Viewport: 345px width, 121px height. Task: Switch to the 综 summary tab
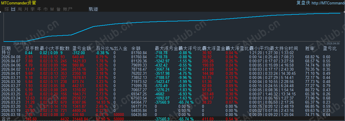click(x=6, y=9)
